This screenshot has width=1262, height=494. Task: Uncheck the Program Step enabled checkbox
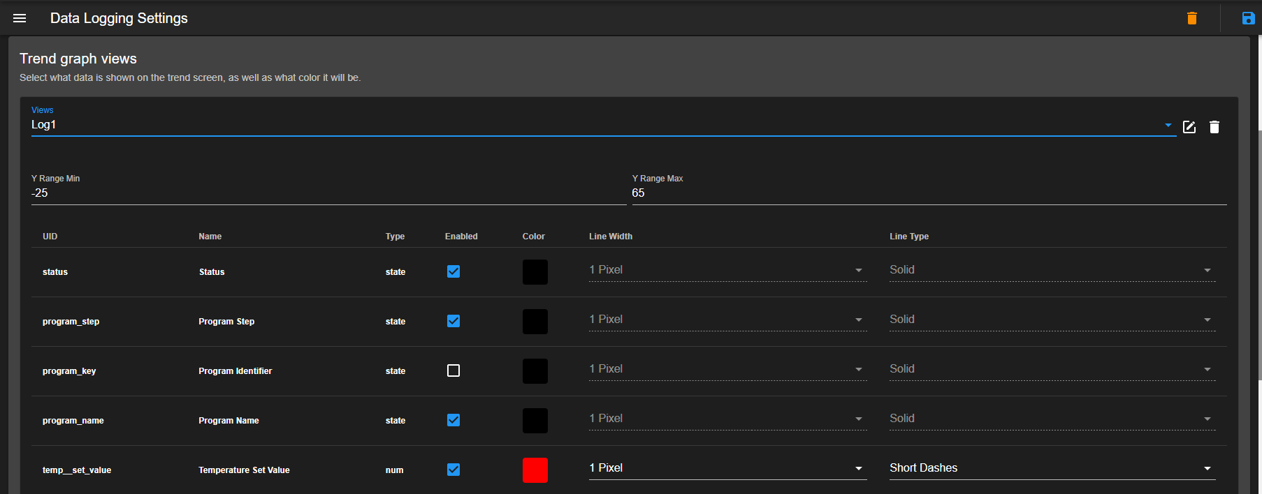pos(454,321)
